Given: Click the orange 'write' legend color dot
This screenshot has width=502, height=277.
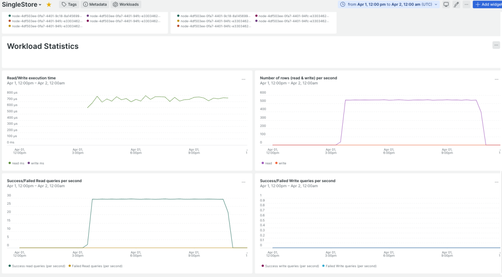Looking at the screenshot, I should pos(277,163).
